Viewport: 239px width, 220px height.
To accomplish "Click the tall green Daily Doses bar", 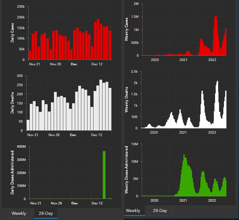I will pyautogui.click(x=104, y=175).
